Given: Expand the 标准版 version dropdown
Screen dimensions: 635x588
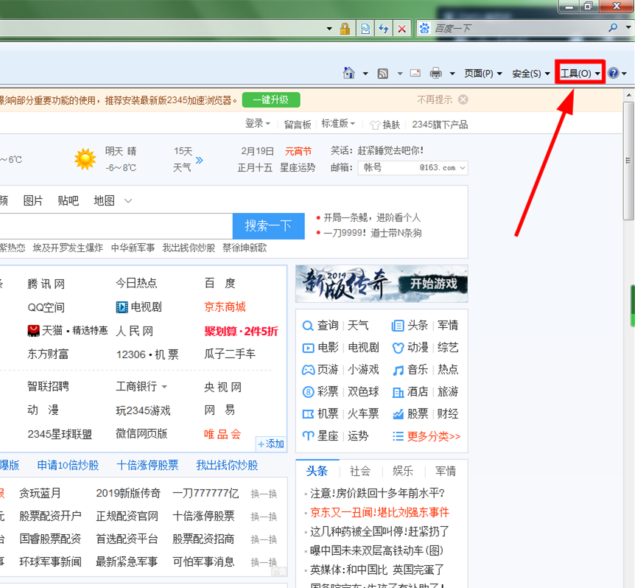Looking at the screenshot, I should (x=338, y=124).
